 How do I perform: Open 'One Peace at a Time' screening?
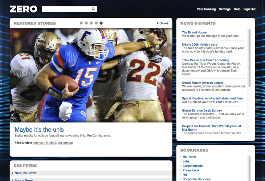pyautogui.click(x=206, y=60)
